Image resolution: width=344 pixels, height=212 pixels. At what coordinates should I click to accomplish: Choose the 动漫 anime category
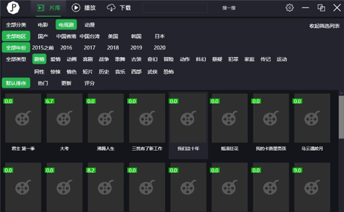pos(89,25)
